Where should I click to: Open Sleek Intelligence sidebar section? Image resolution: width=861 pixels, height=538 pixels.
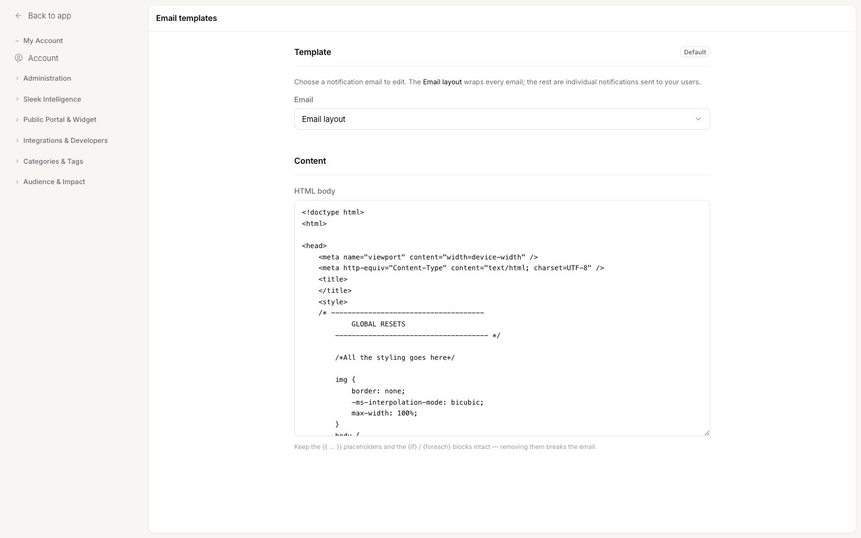coord(52,99)
